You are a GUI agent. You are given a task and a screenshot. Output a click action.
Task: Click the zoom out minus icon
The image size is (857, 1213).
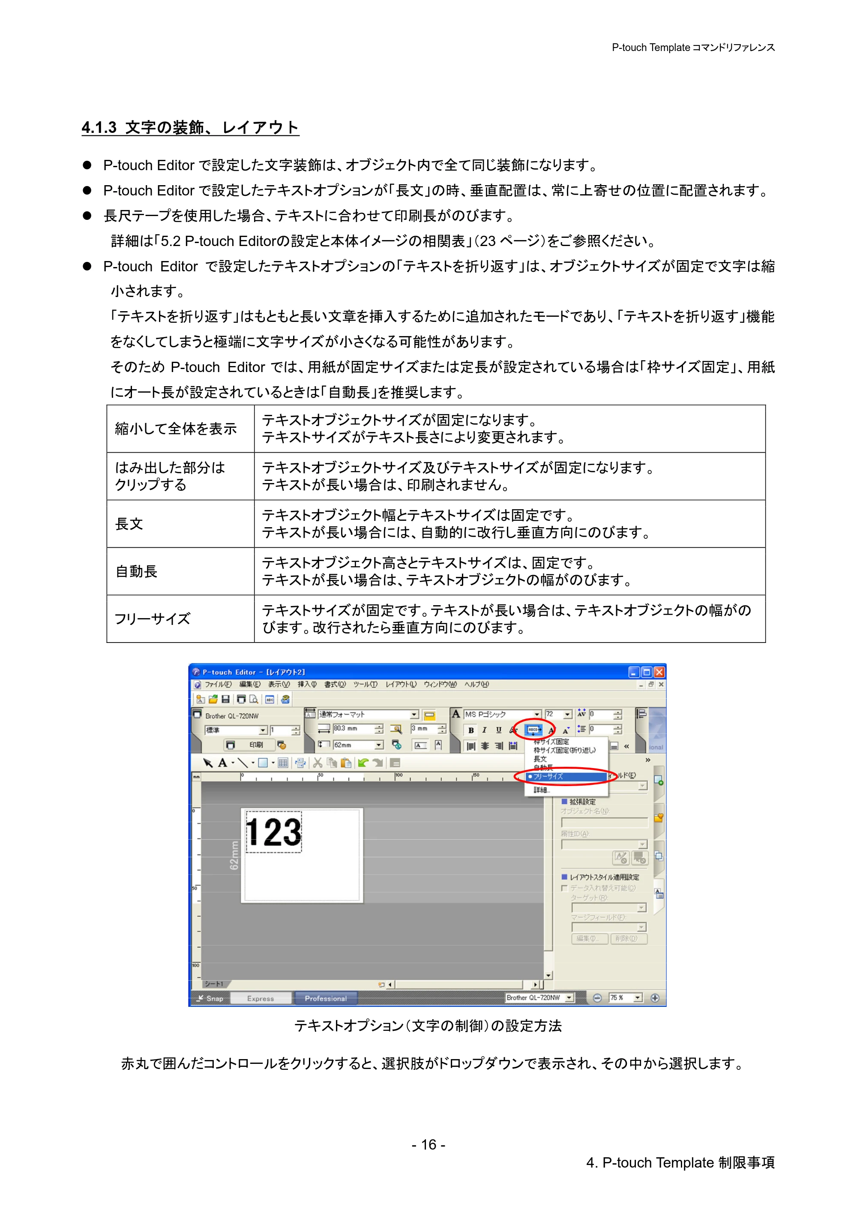click(596, 997)
